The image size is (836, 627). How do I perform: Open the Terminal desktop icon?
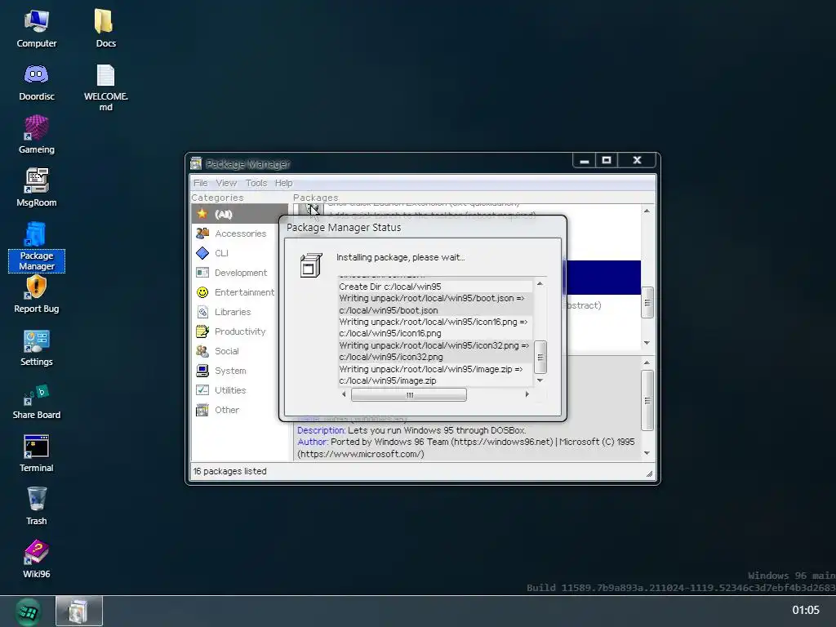pyautogui.click(x=36, y=454)
